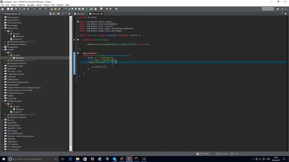The image size is (289, 162).
Task: Select the VORLAGE project
Action: coord(11,139)
